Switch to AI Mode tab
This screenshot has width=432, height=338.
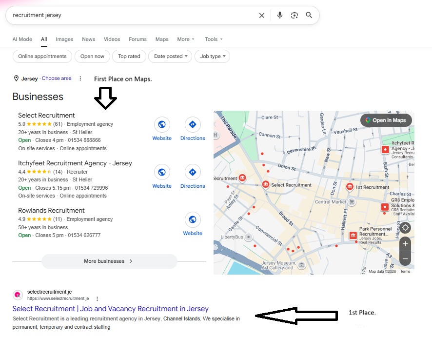tap(22, 39)
